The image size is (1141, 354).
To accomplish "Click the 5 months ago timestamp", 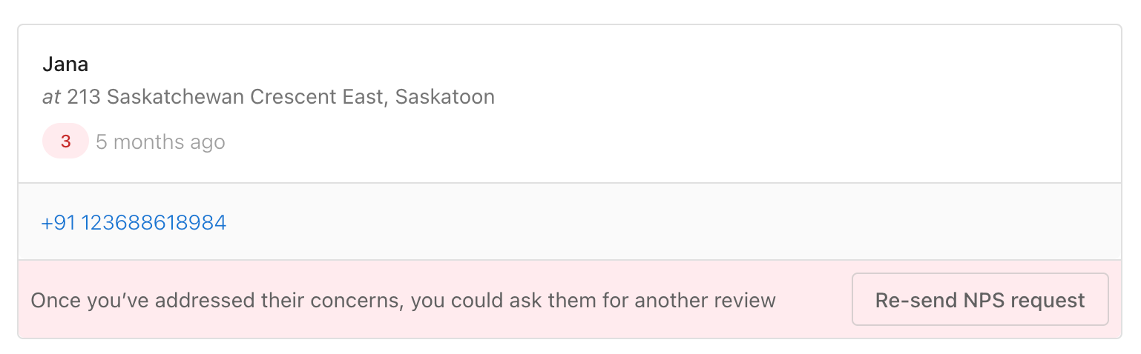I will (160, 141).
